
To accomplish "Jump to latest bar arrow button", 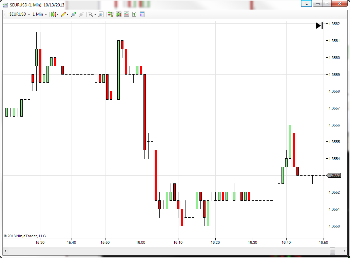I will pos(319,25).
